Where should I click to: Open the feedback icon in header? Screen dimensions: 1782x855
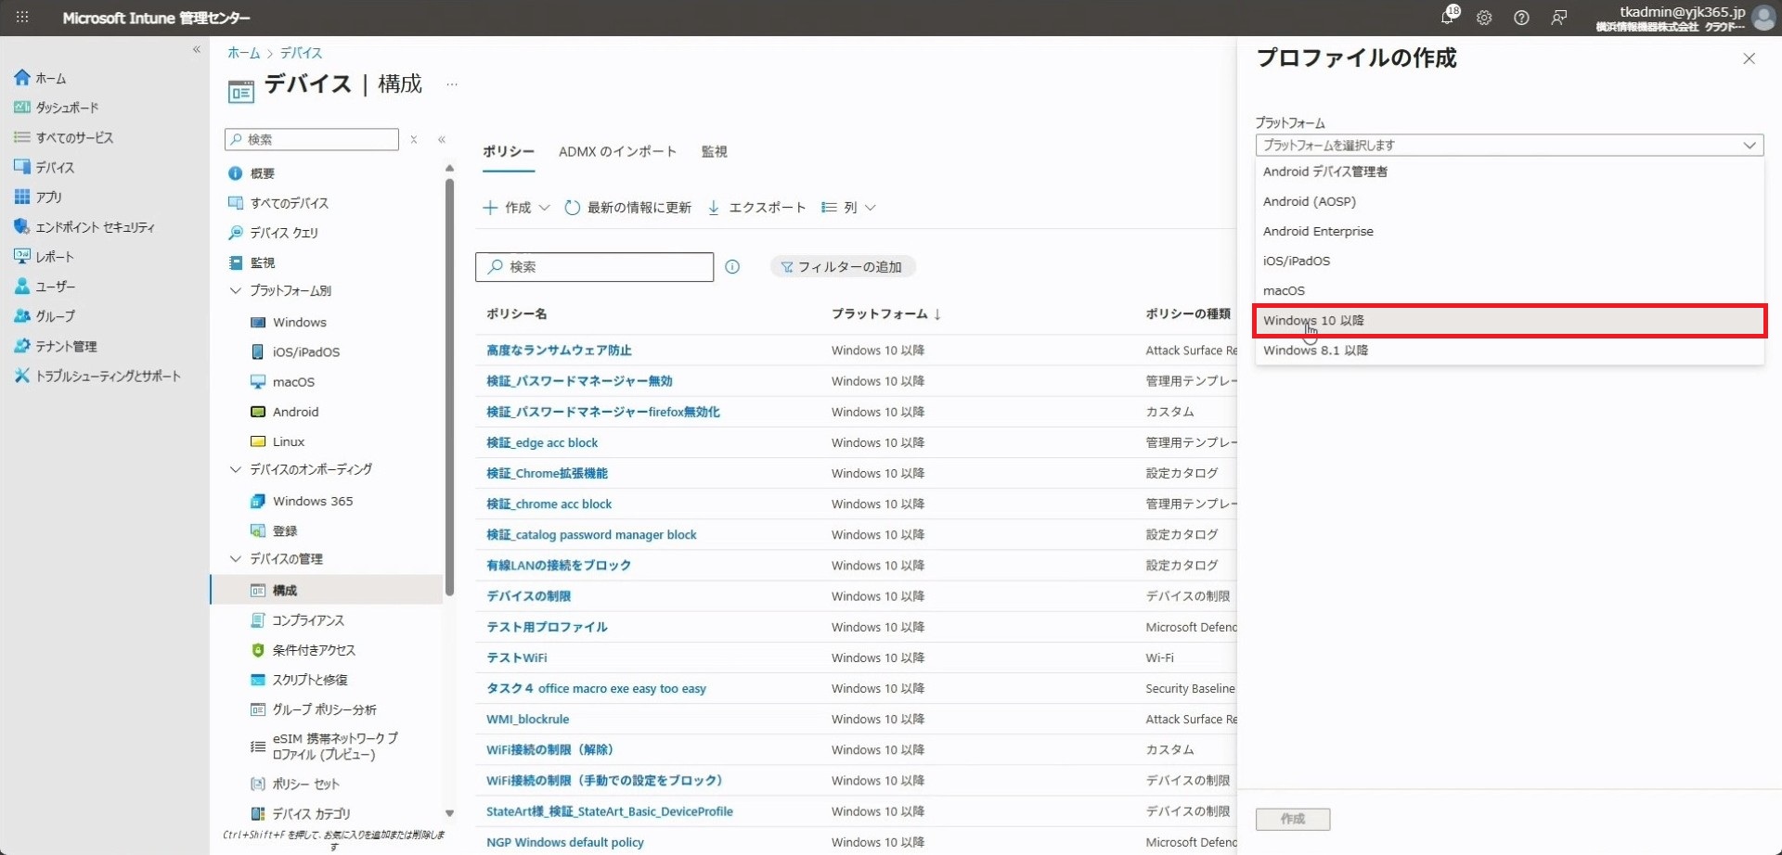tap(1559, 18)
